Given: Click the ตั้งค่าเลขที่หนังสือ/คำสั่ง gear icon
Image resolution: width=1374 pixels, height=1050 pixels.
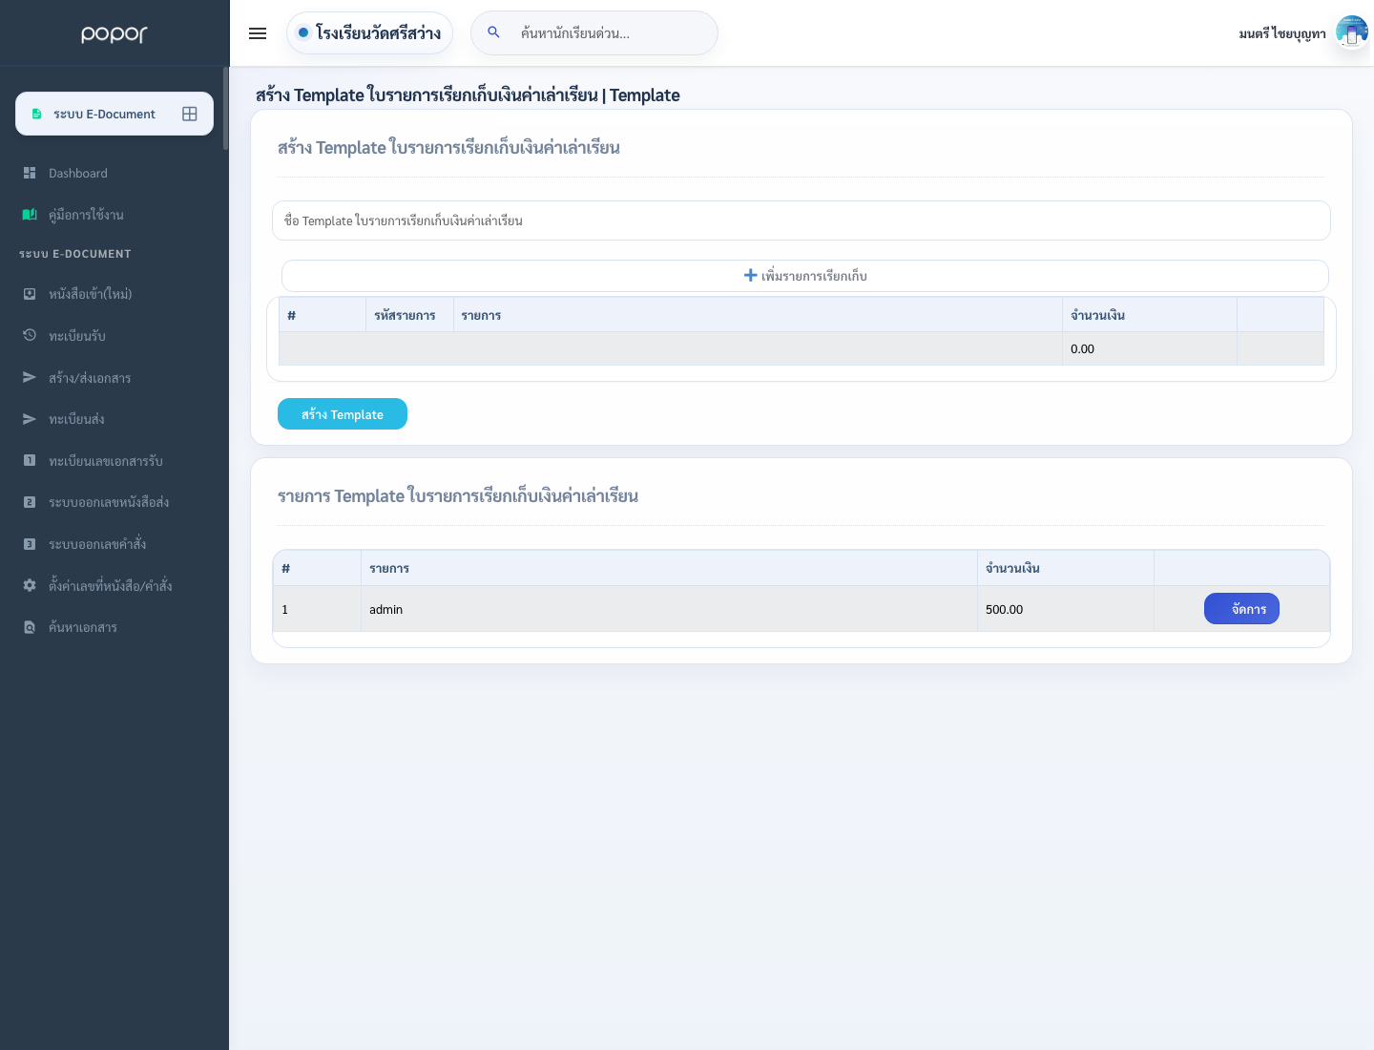Looking at the screenshot, I should 30,585.
